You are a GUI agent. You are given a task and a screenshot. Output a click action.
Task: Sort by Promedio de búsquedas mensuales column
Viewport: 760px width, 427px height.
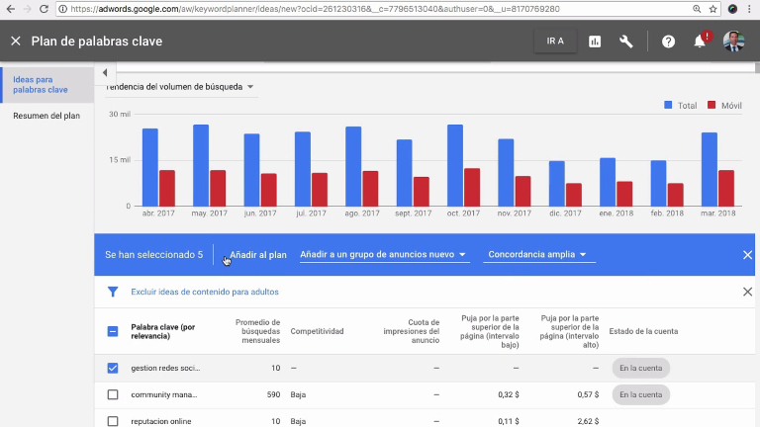[x=258, y=331]
